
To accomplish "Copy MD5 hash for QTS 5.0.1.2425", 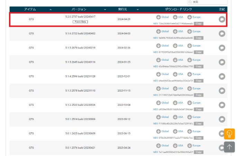I will (199, 138).
